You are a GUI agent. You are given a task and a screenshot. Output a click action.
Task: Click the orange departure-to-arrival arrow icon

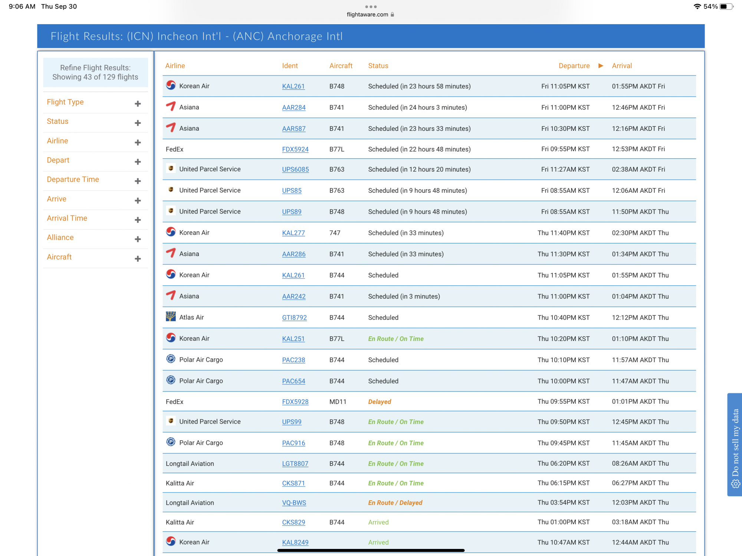(601, 66)
